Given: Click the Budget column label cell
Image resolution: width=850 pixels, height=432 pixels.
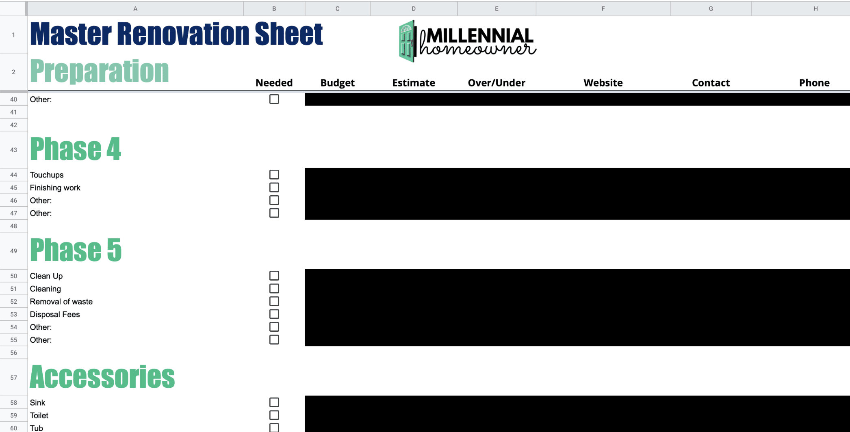Looking at the screenshot, I should click(337, 83).
